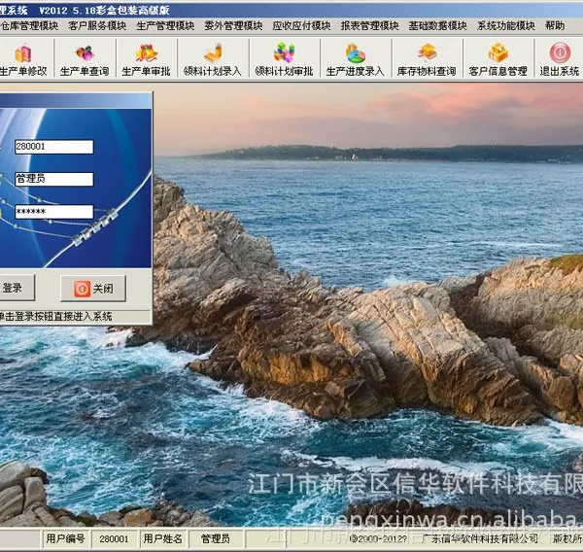Click the 退出系统 exit icon
583x552 pixels.
click(x=560, y=59)
